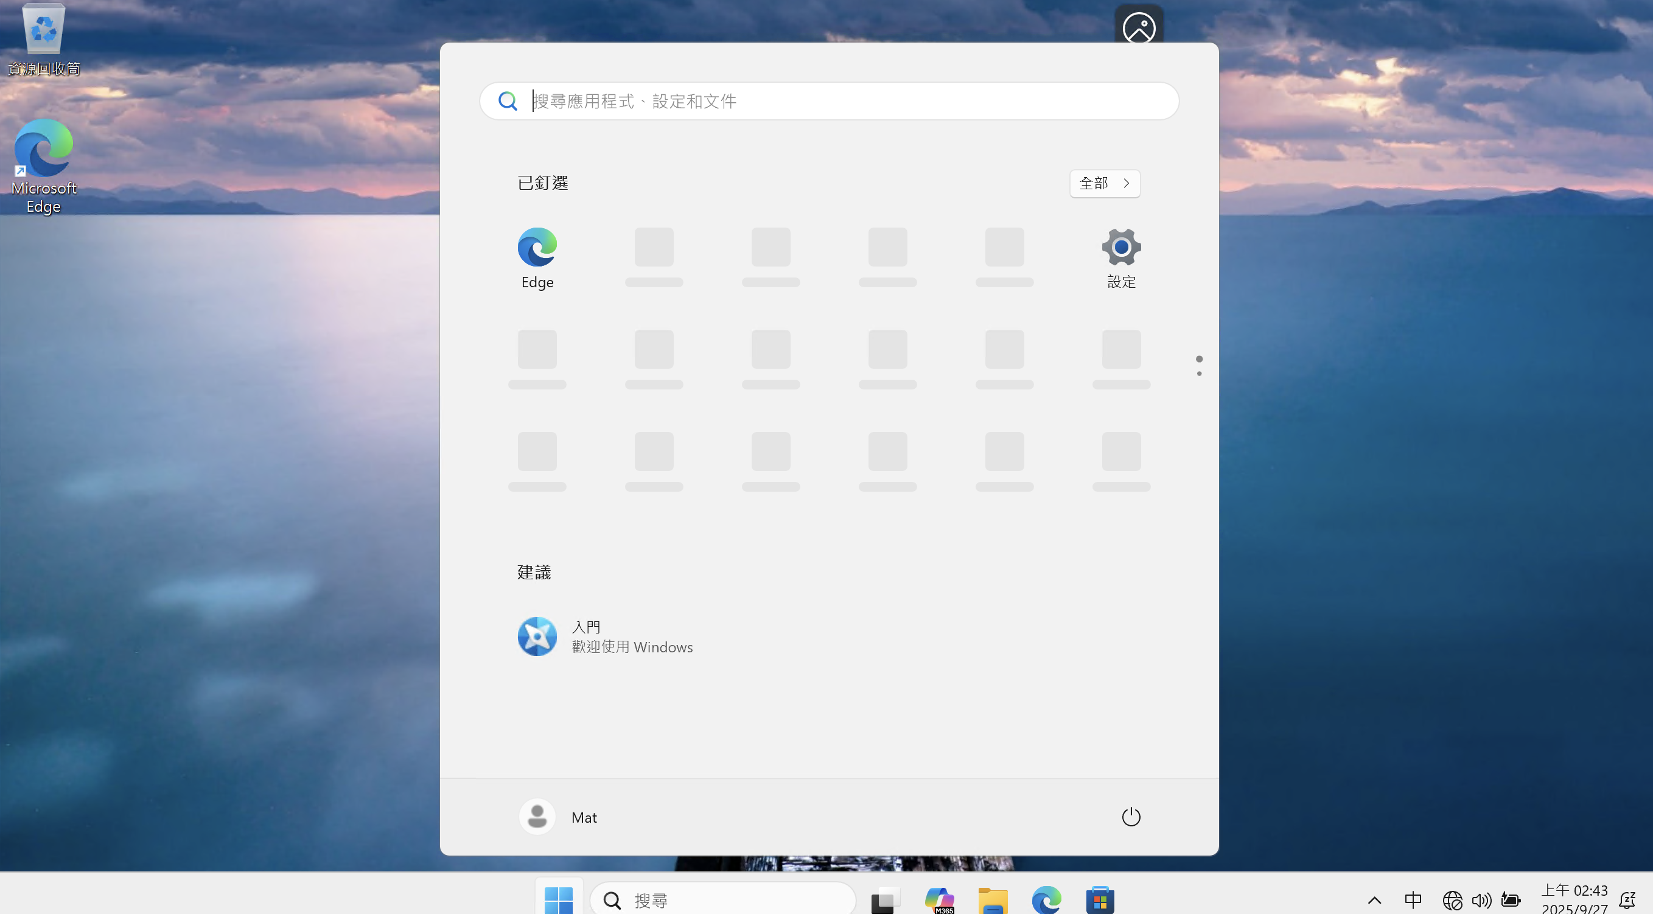The width and height of the screenshot is (1653, 914).
Task: Open Edge from the pinned apps
Action: (537, 257)
